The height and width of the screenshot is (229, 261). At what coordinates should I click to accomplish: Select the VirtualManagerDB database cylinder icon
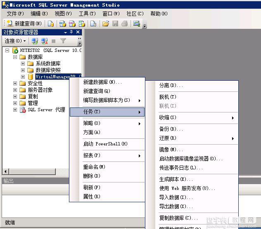(x=31, y=77)
